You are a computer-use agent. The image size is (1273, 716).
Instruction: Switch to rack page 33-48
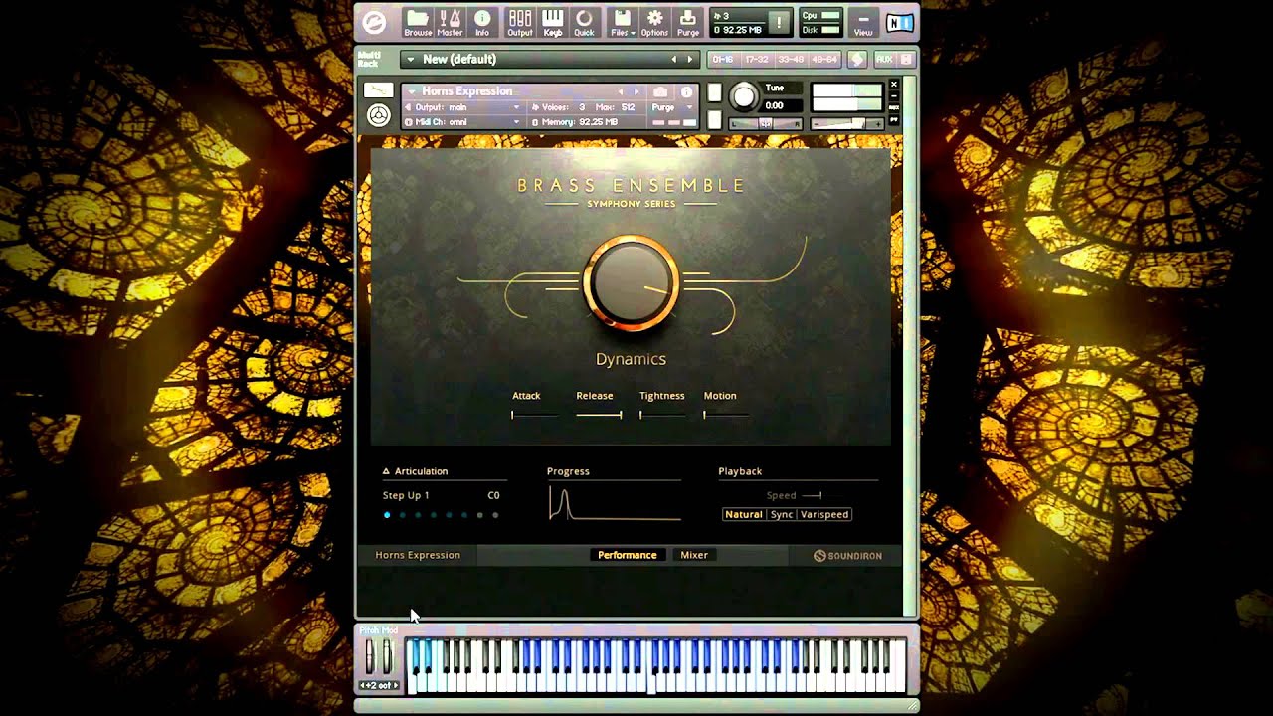791,60
